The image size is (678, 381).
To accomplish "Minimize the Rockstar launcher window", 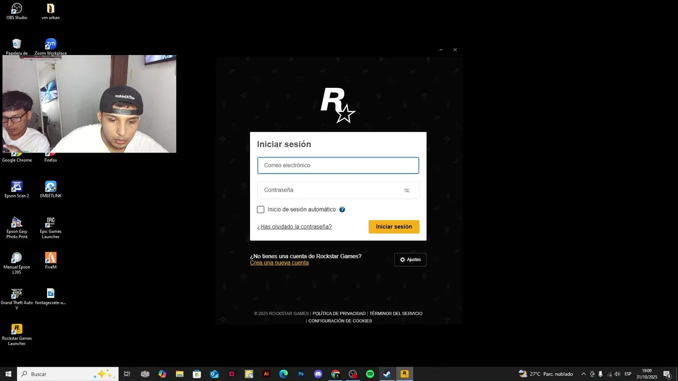I will click(x=441, y=50).
